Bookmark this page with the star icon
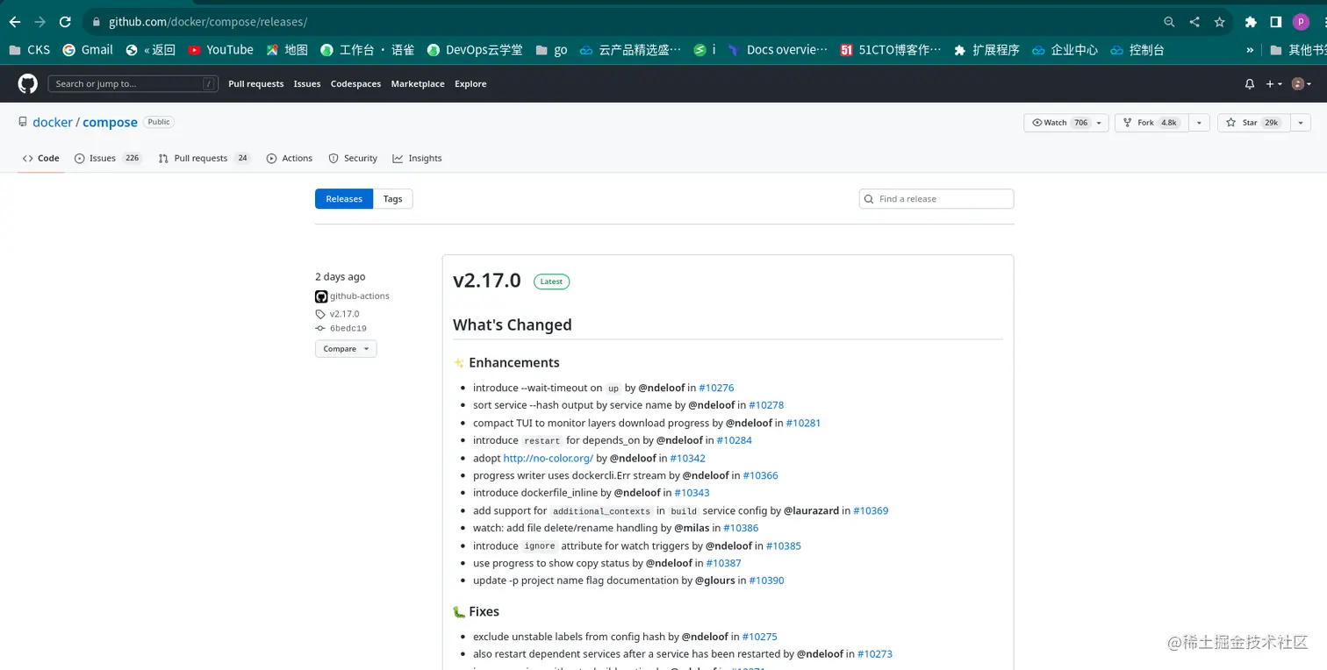The height and width of the screenshot is (670, 1327). [x=1219, y=22]
